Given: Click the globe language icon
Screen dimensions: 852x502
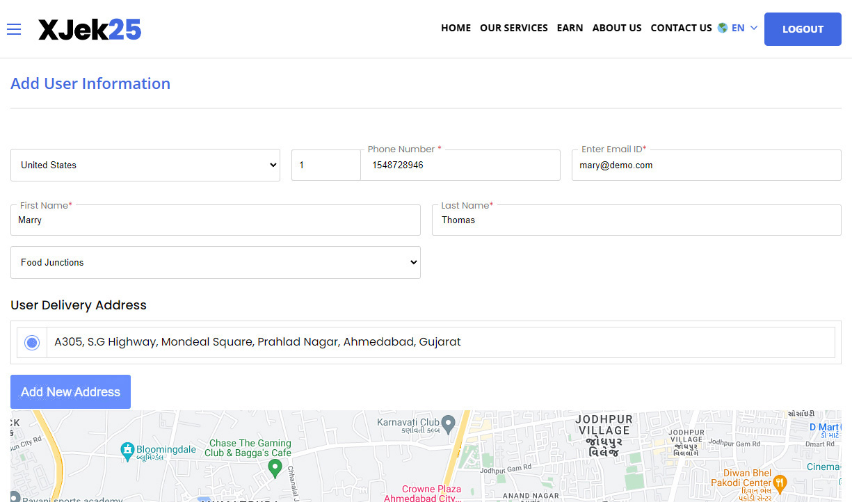Looking at the screenshot, I should pyautogui.click(x=722, y=28).
